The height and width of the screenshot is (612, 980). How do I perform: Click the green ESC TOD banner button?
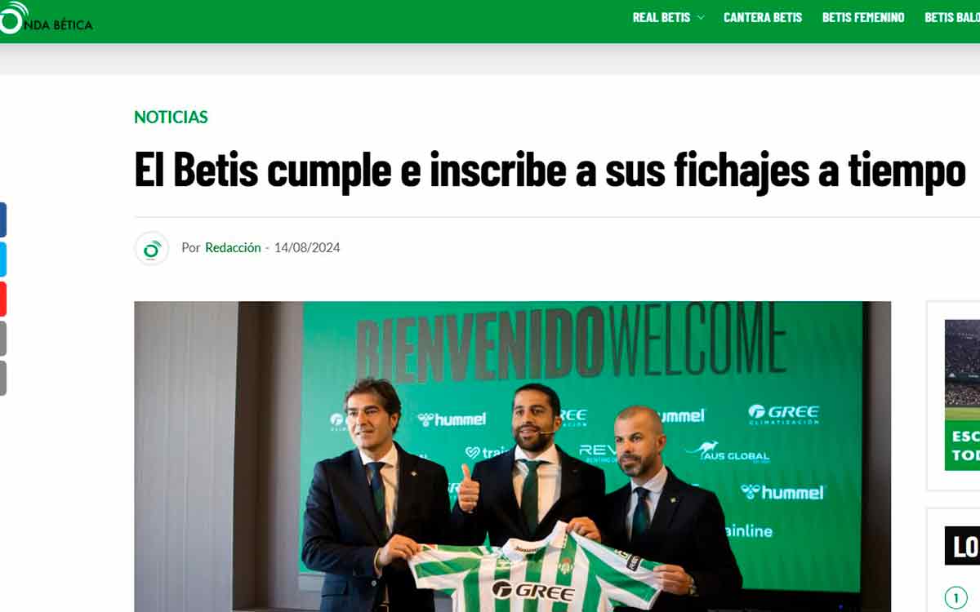(x=962, y=446)
